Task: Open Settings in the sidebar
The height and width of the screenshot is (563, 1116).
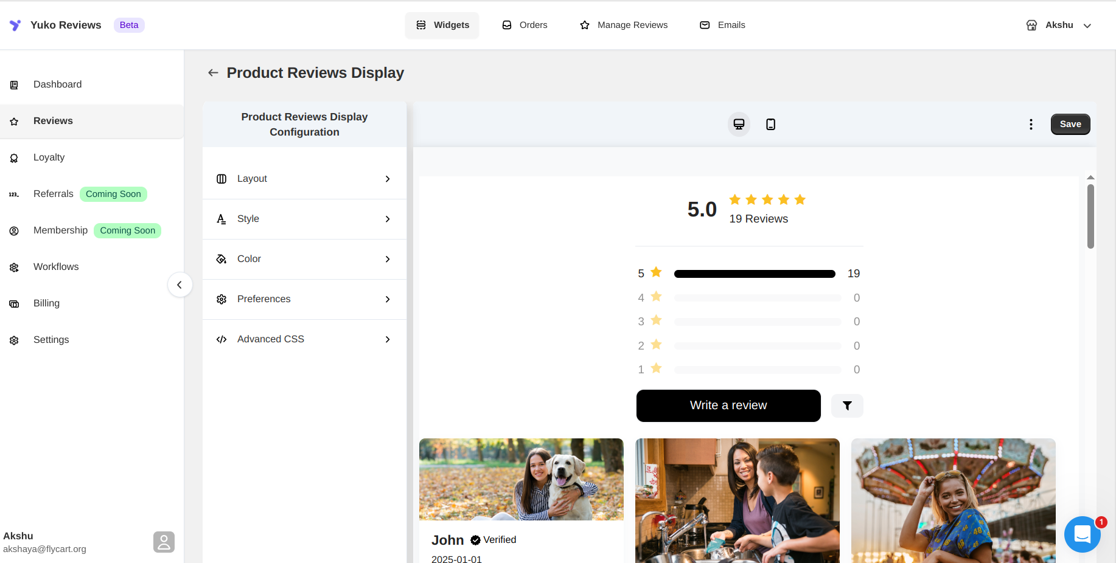Action: click(91, 340)
